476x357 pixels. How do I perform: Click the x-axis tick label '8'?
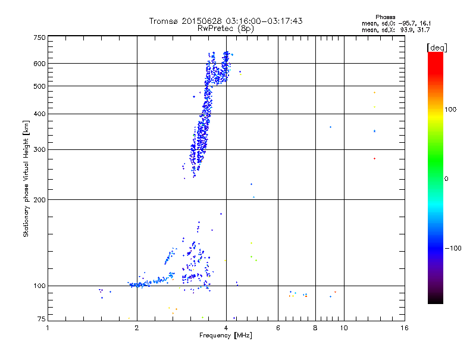pyautogui.click(x=315, y=328)
